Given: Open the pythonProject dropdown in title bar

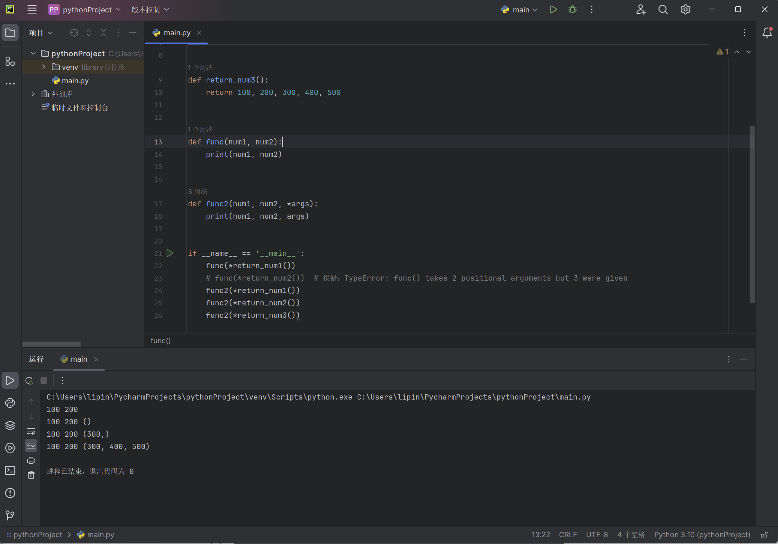Looking at the screenshot, I should coord(84,10).
